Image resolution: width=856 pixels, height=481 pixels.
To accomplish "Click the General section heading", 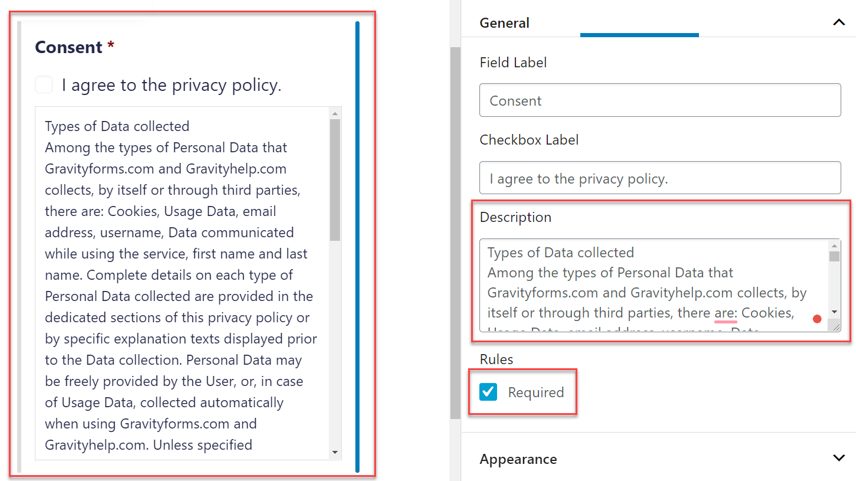I will pos(504,23).
